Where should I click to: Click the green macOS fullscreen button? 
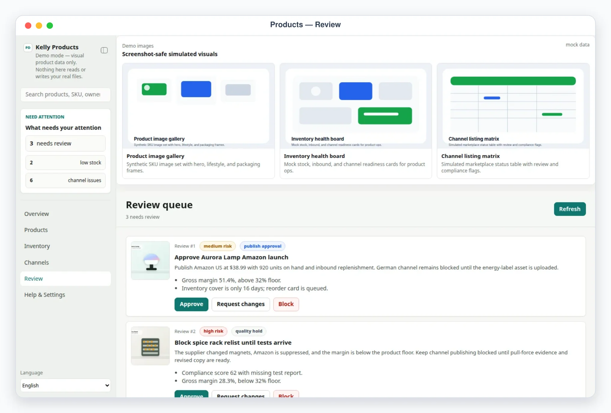[50, 25]
